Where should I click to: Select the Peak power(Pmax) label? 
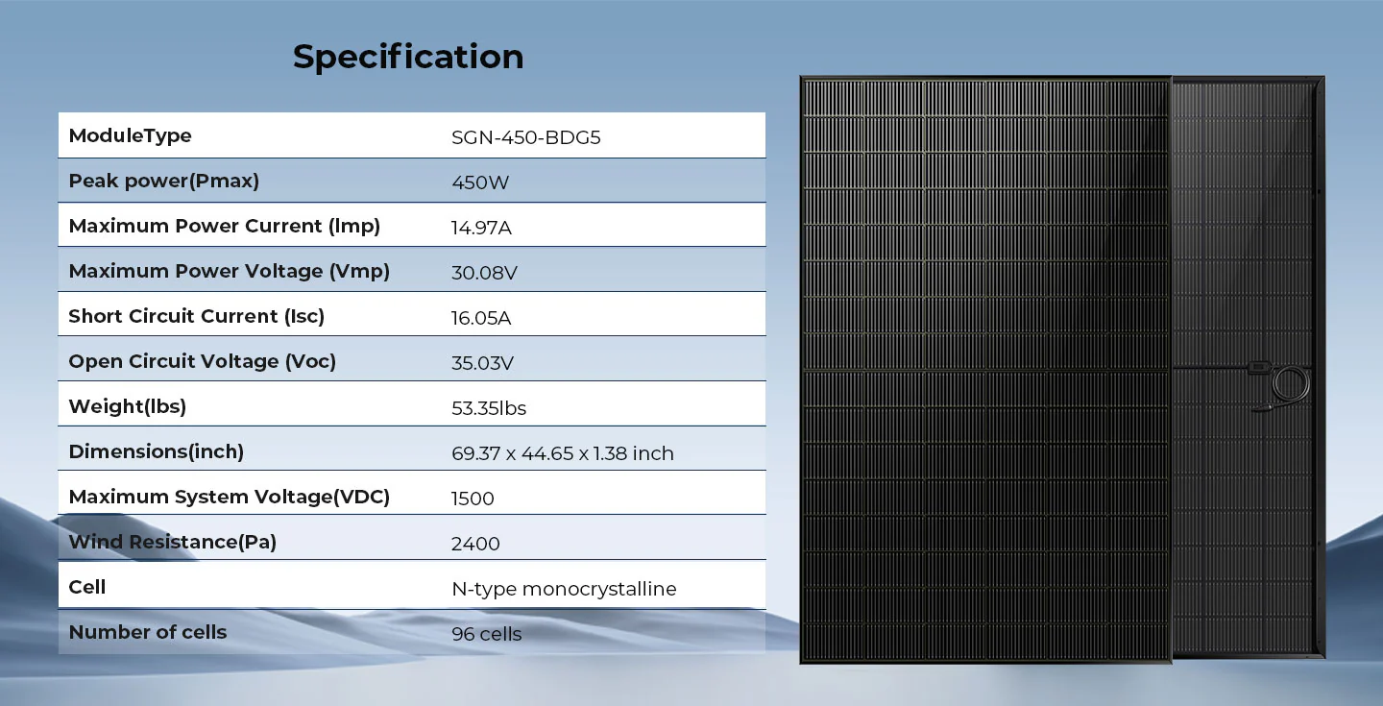tap(163, 181)
